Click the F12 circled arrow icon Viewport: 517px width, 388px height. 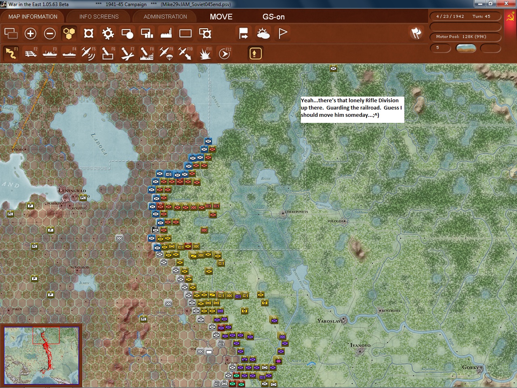(x=224, y=53)
